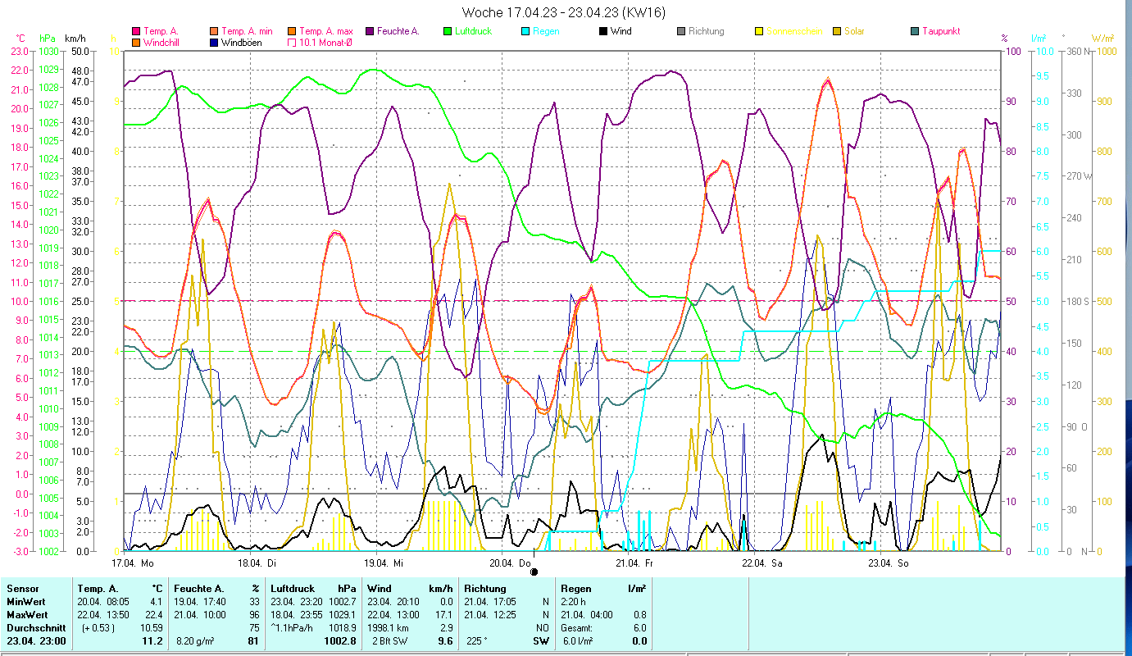
Task: Click the '°C' axis unit label
Action: click(x=20, y=39)
